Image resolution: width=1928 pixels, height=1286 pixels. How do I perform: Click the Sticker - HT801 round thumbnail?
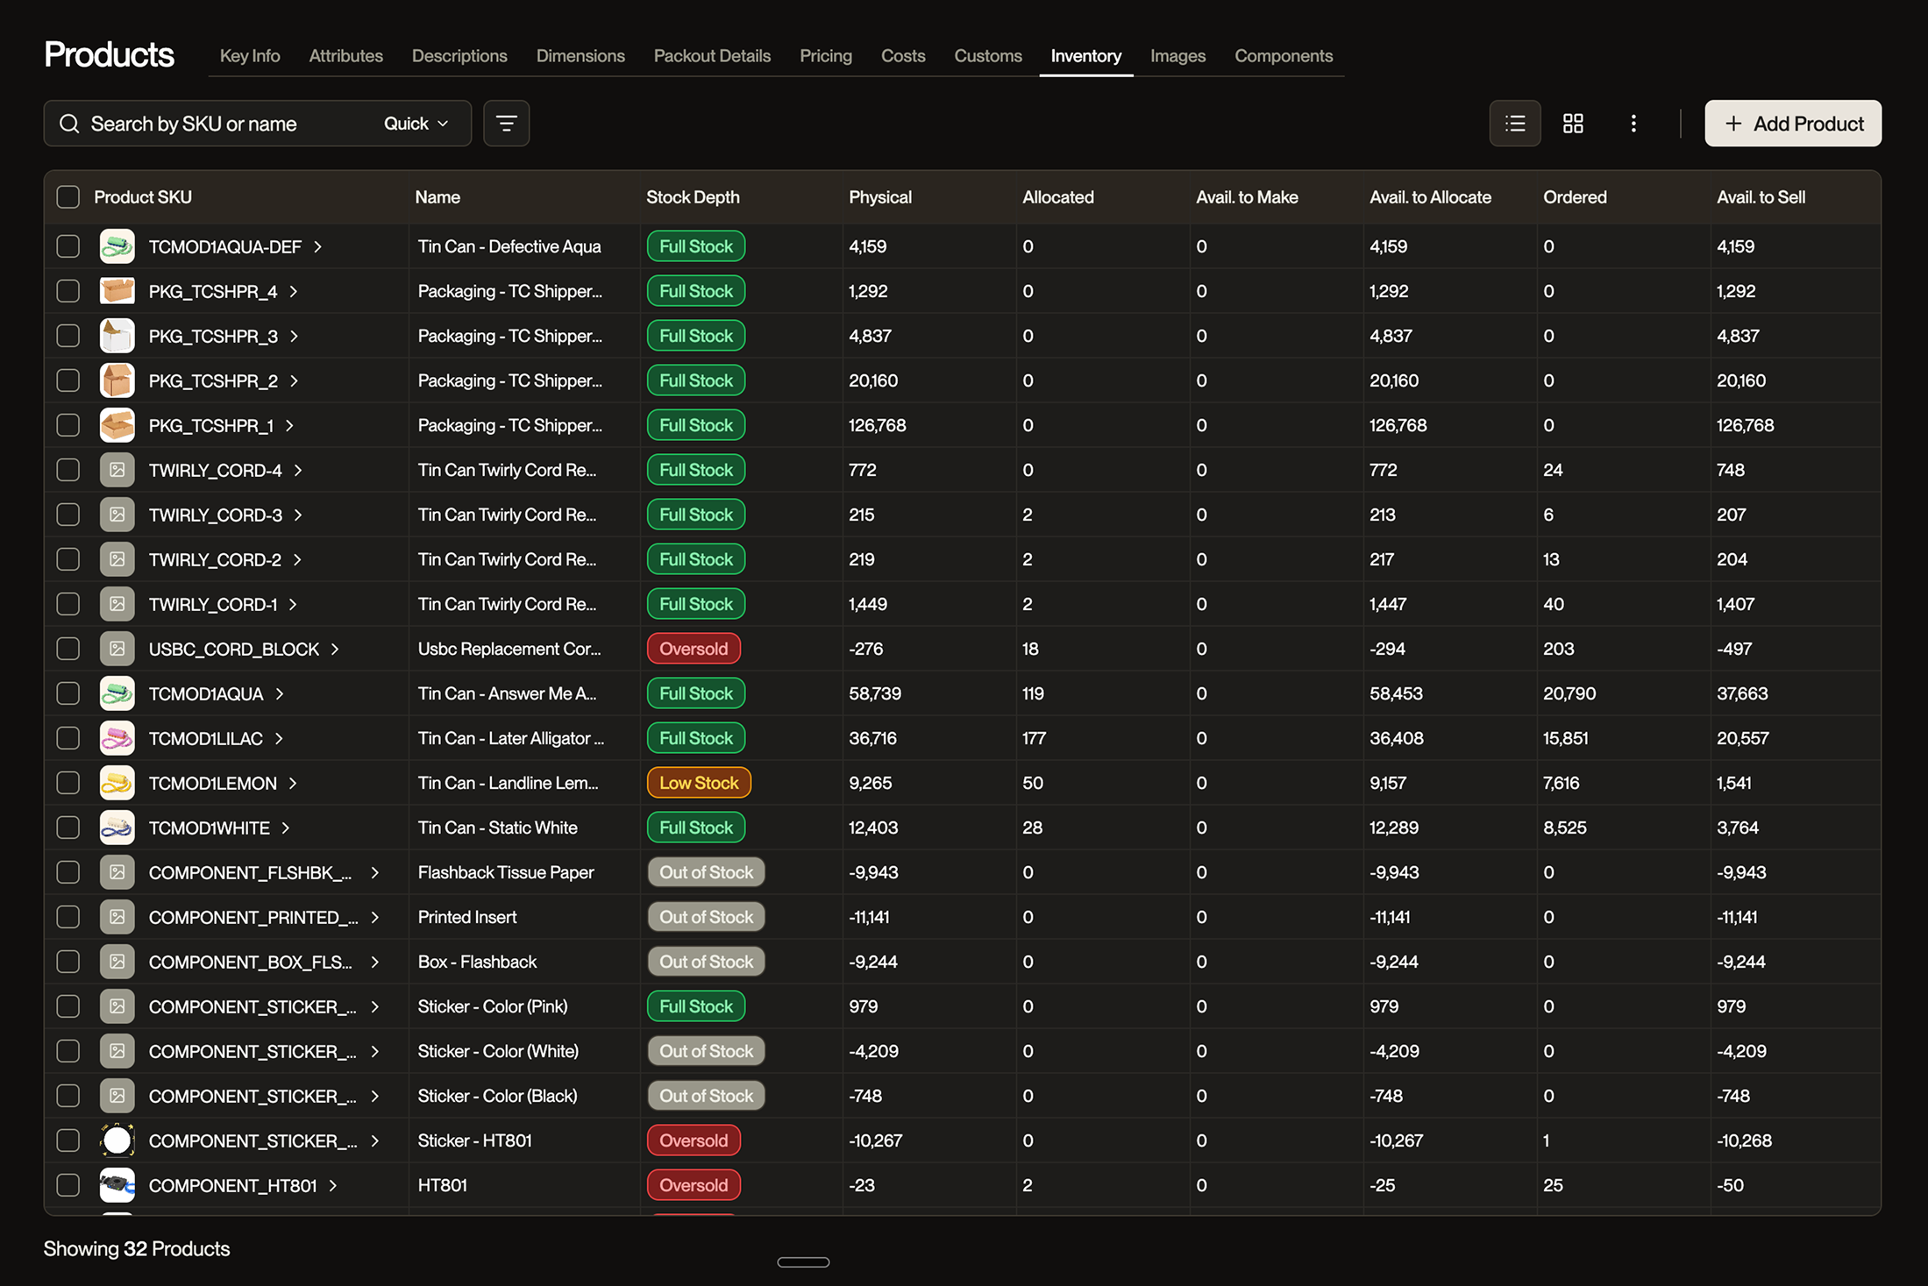click(x=117, y=1140)
